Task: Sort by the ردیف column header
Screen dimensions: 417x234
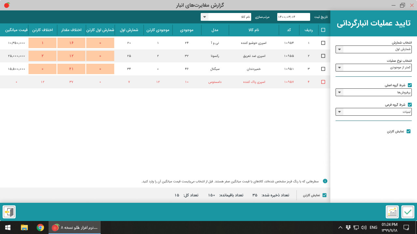Action: tap(309, 30)
